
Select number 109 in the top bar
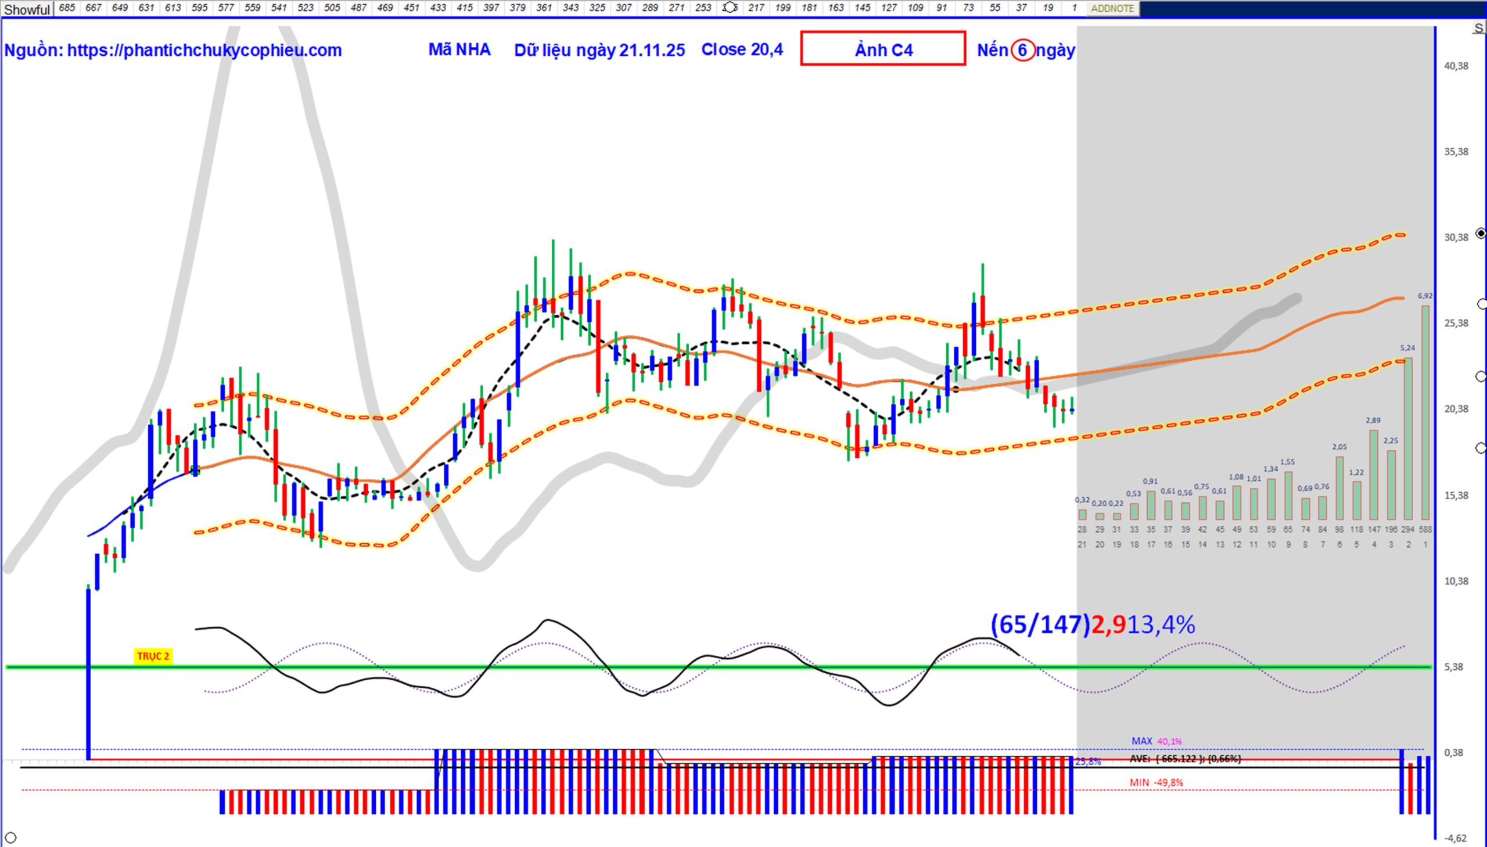915,8
